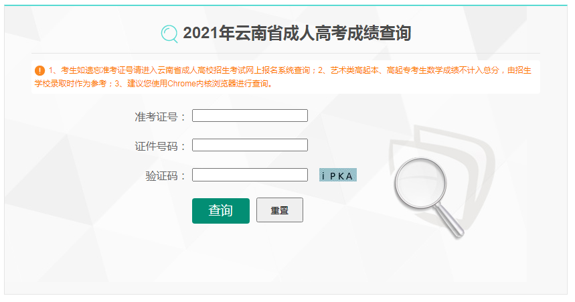This screenshot has width=575, height=302.
Task: Focus the 准考证号 input field
Action: pos(250,116)
